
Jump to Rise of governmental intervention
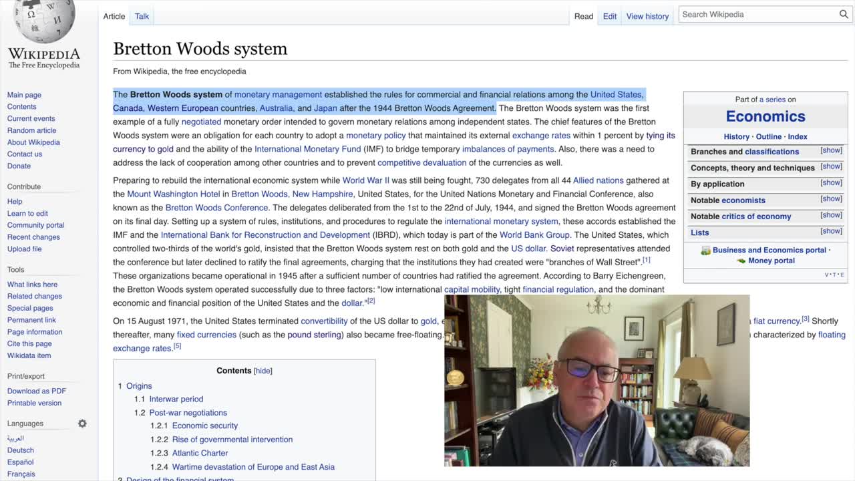coord(232,440)
